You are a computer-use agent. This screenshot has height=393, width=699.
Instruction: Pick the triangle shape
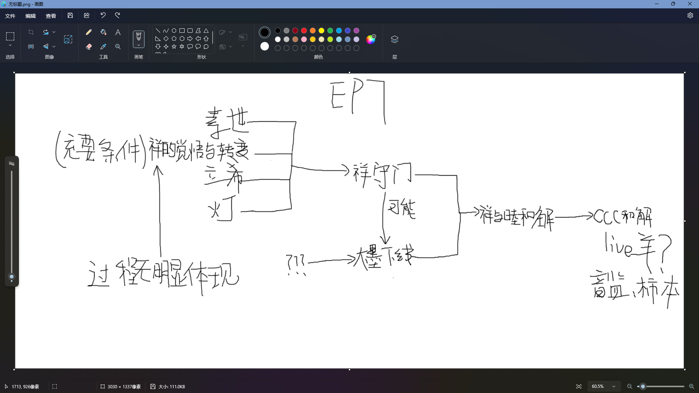click(206, 31)
